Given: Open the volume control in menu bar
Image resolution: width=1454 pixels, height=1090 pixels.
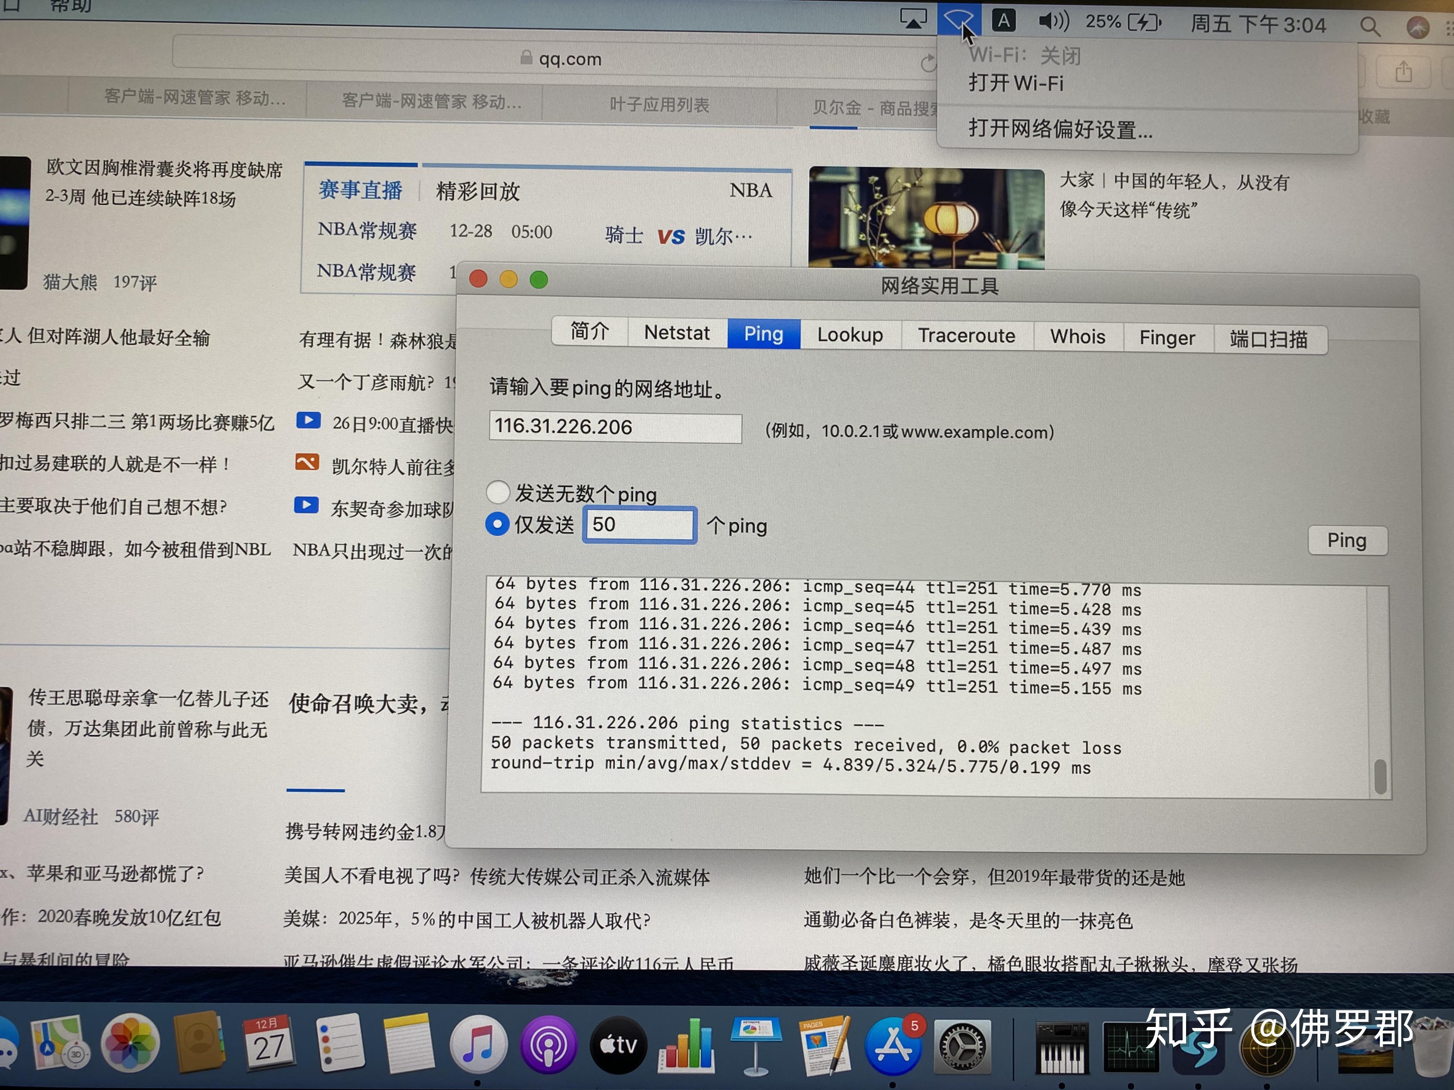Looking at the screenshot, I should click(x=1054, y=21).
